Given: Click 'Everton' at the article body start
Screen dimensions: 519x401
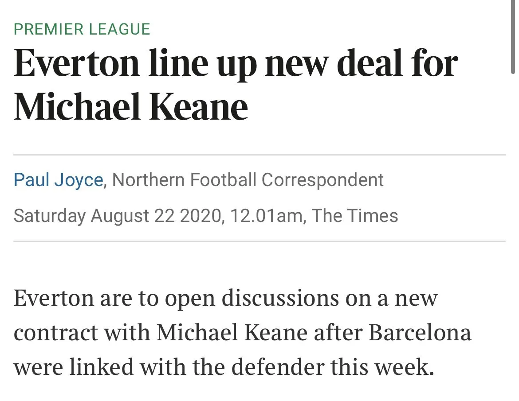Looking at the screenshot, I should pyautogui.click(x=54, y=298).
